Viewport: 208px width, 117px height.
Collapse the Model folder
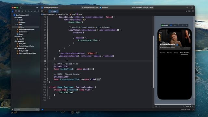16,20
